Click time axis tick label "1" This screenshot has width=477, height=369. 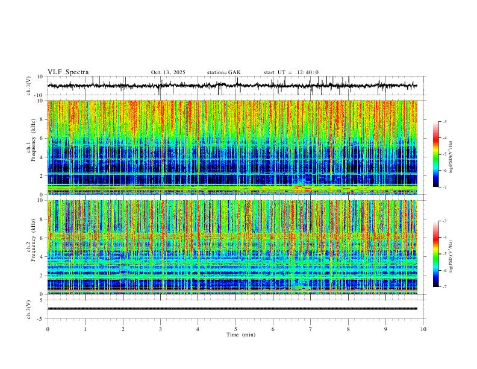click(x=86, y=329)
